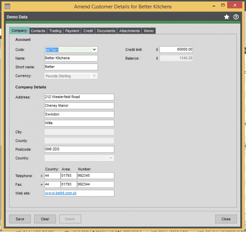Click the Postcode field SN6 2DS

click(79, 149)
